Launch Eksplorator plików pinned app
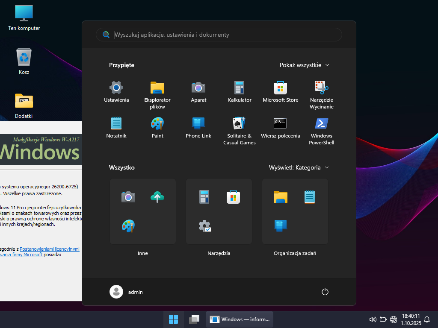This screenshot has width=438, height=328. coord(157,88)
